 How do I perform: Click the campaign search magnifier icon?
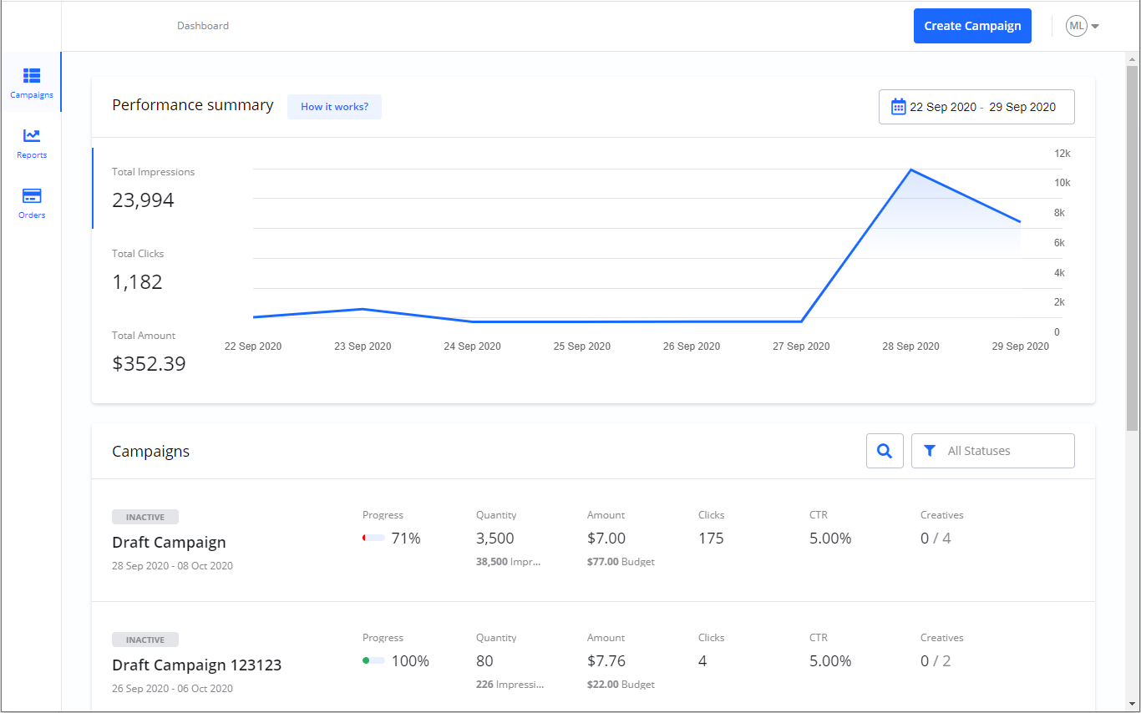(x=885, y=451)
